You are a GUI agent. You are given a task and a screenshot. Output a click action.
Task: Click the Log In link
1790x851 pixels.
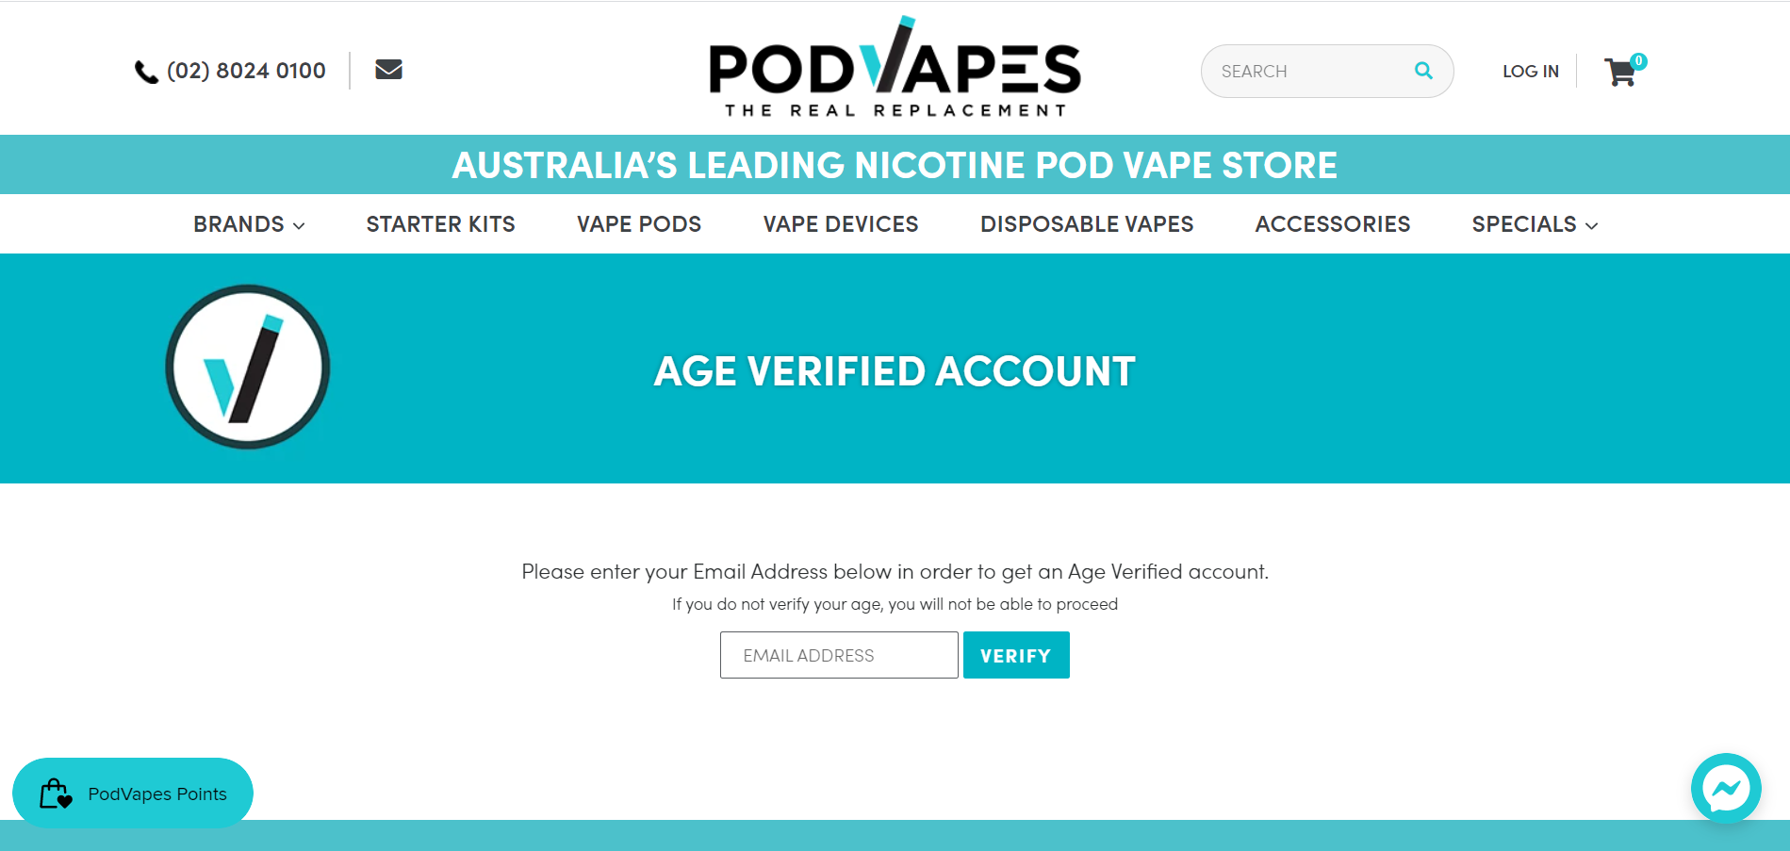coord(1531,72)
